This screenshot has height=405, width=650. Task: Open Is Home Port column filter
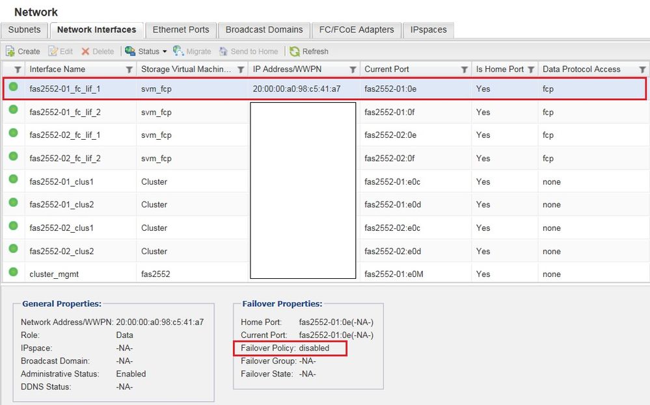tap(531, 70)
